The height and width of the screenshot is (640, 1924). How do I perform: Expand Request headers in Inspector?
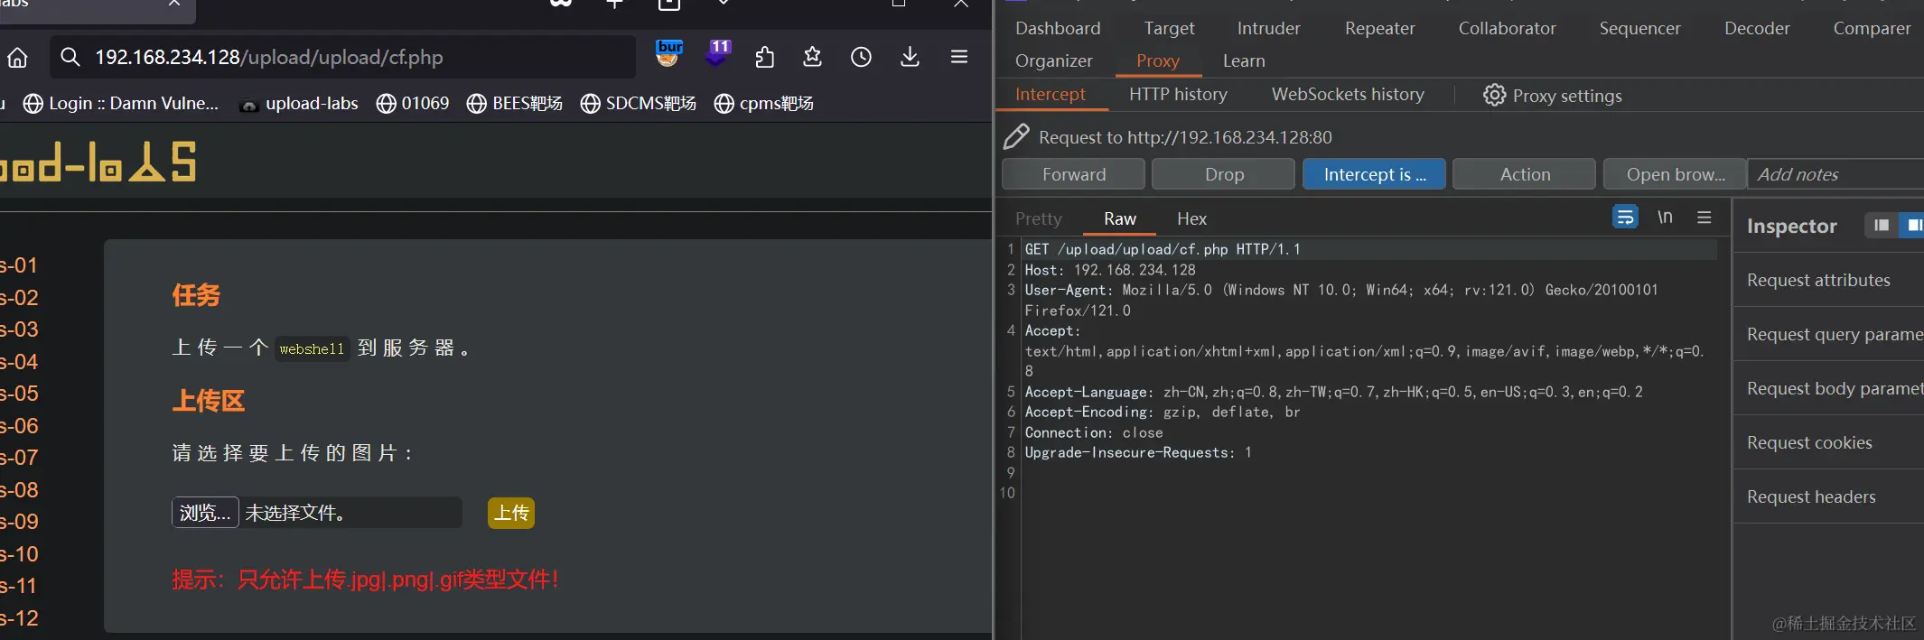click(1829, 496)
